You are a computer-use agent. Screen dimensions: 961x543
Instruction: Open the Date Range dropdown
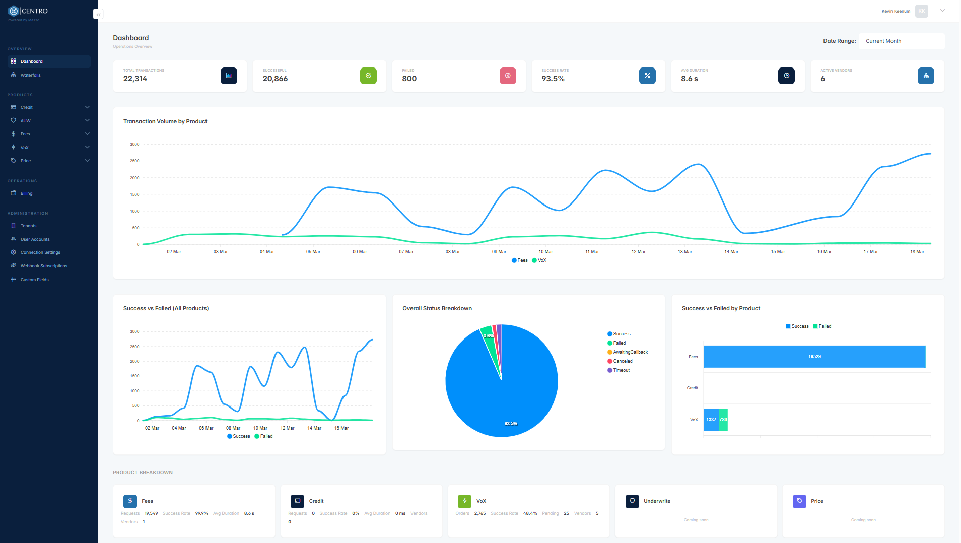[901, 41]
